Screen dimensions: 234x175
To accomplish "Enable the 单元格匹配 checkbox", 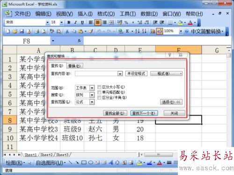I will tap(99, 92).
